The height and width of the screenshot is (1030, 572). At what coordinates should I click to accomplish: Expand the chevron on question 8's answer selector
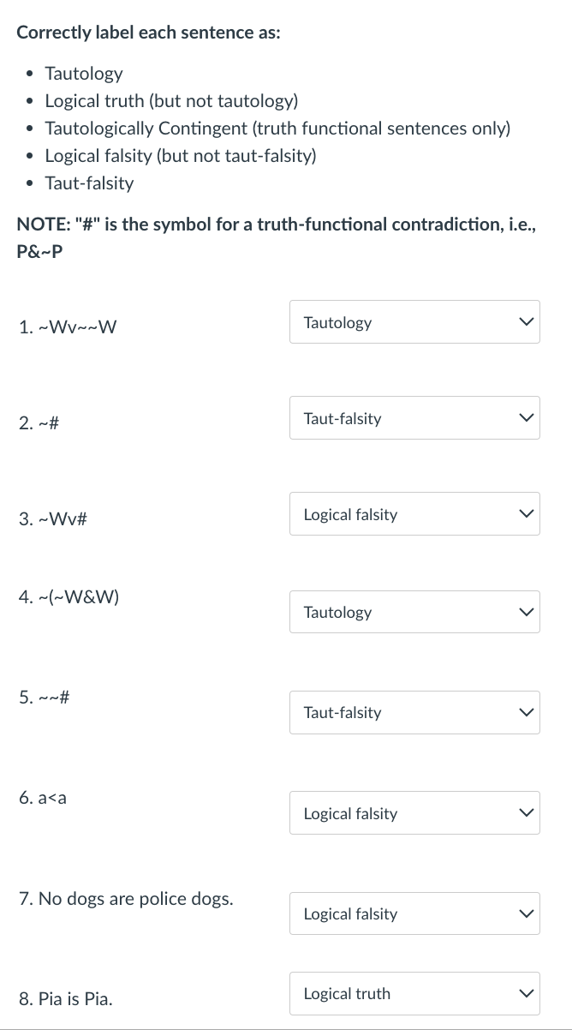click(x=525, y=992)
